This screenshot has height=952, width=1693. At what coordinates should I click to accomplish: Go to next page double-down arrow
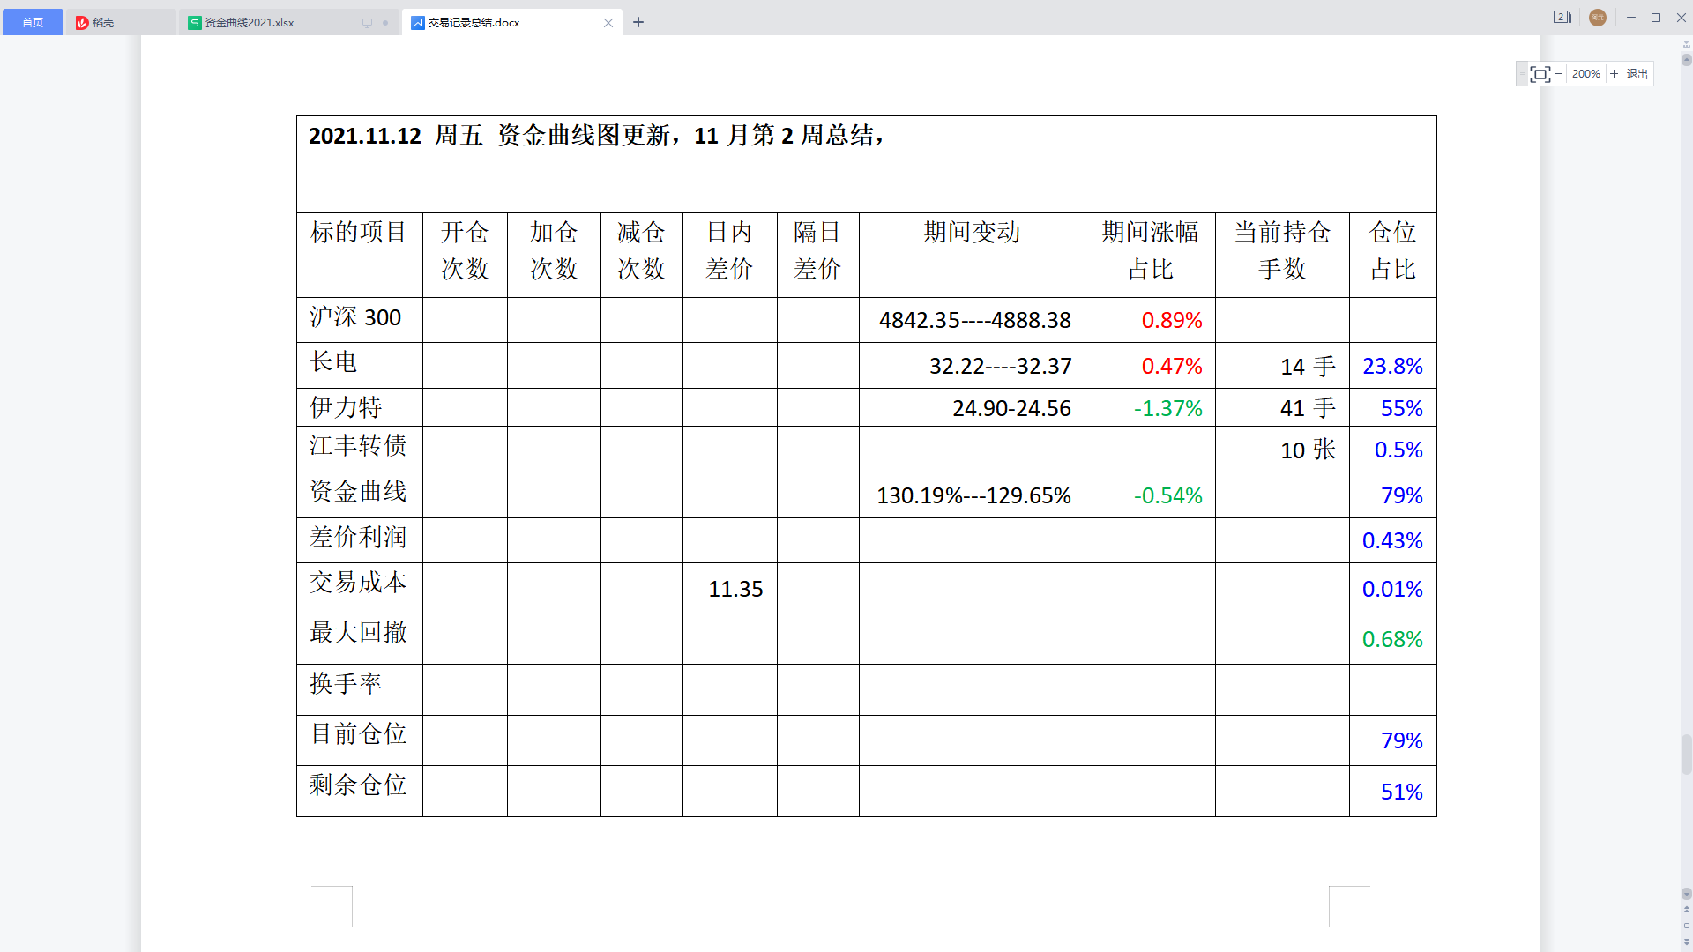[1686, 941]
